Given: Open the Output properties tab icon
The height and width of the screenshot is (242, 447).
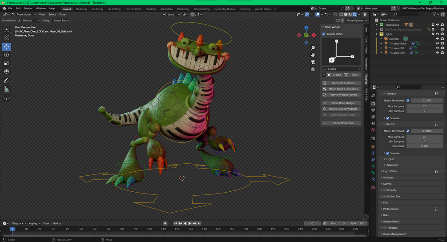Looking at the screenshot, I should coord(373,110).
